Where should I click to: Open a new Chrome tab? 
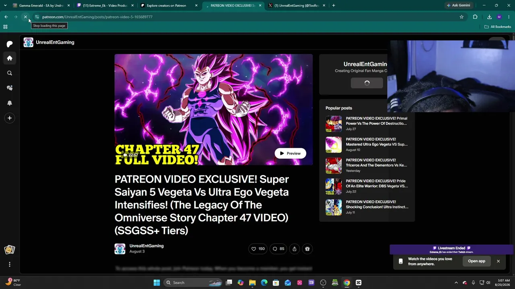click(334, 6)
